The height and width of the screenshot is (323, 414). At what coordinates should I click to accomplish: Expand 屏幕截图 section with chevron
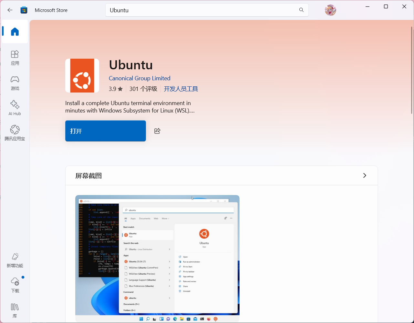(x=365, y=176)
